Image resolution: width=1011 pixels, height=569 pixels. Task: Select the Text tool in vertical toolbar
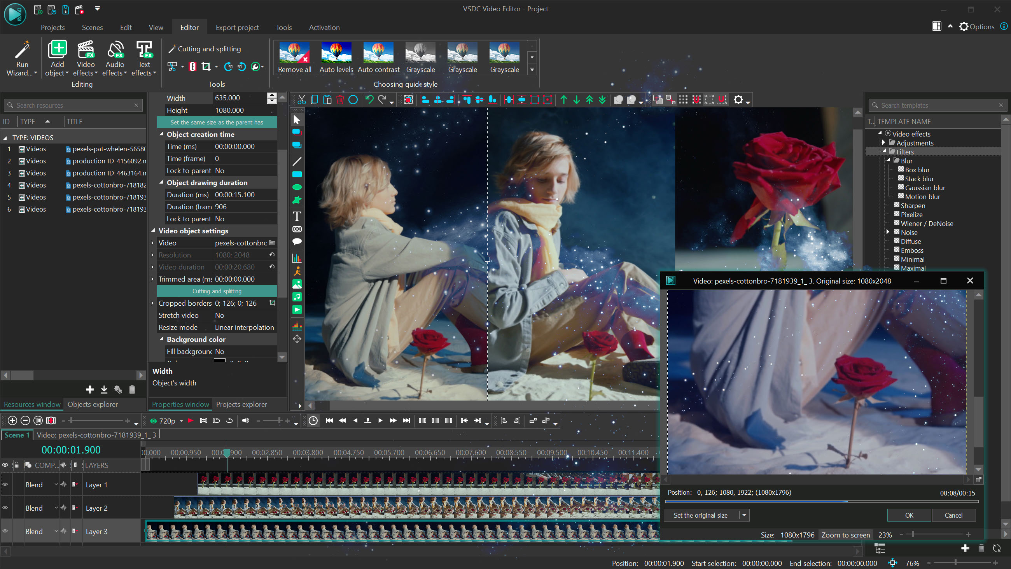pos(297,216)
